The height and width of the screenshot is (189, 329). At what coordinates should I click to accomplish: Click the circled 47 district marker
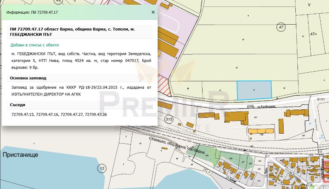(281, 27)
